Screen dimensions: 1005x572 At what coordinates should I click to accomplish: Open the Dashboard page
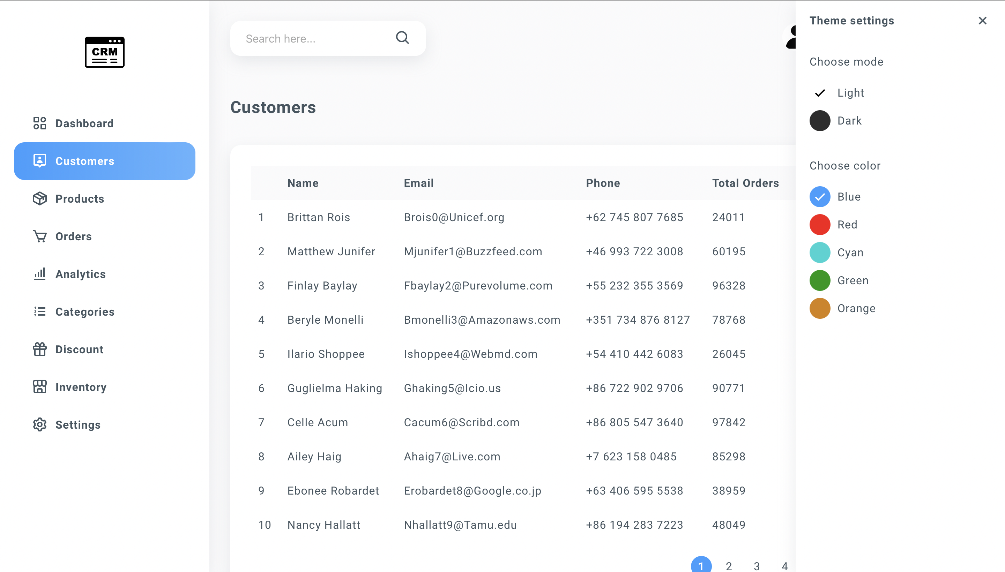coord(84,123)
